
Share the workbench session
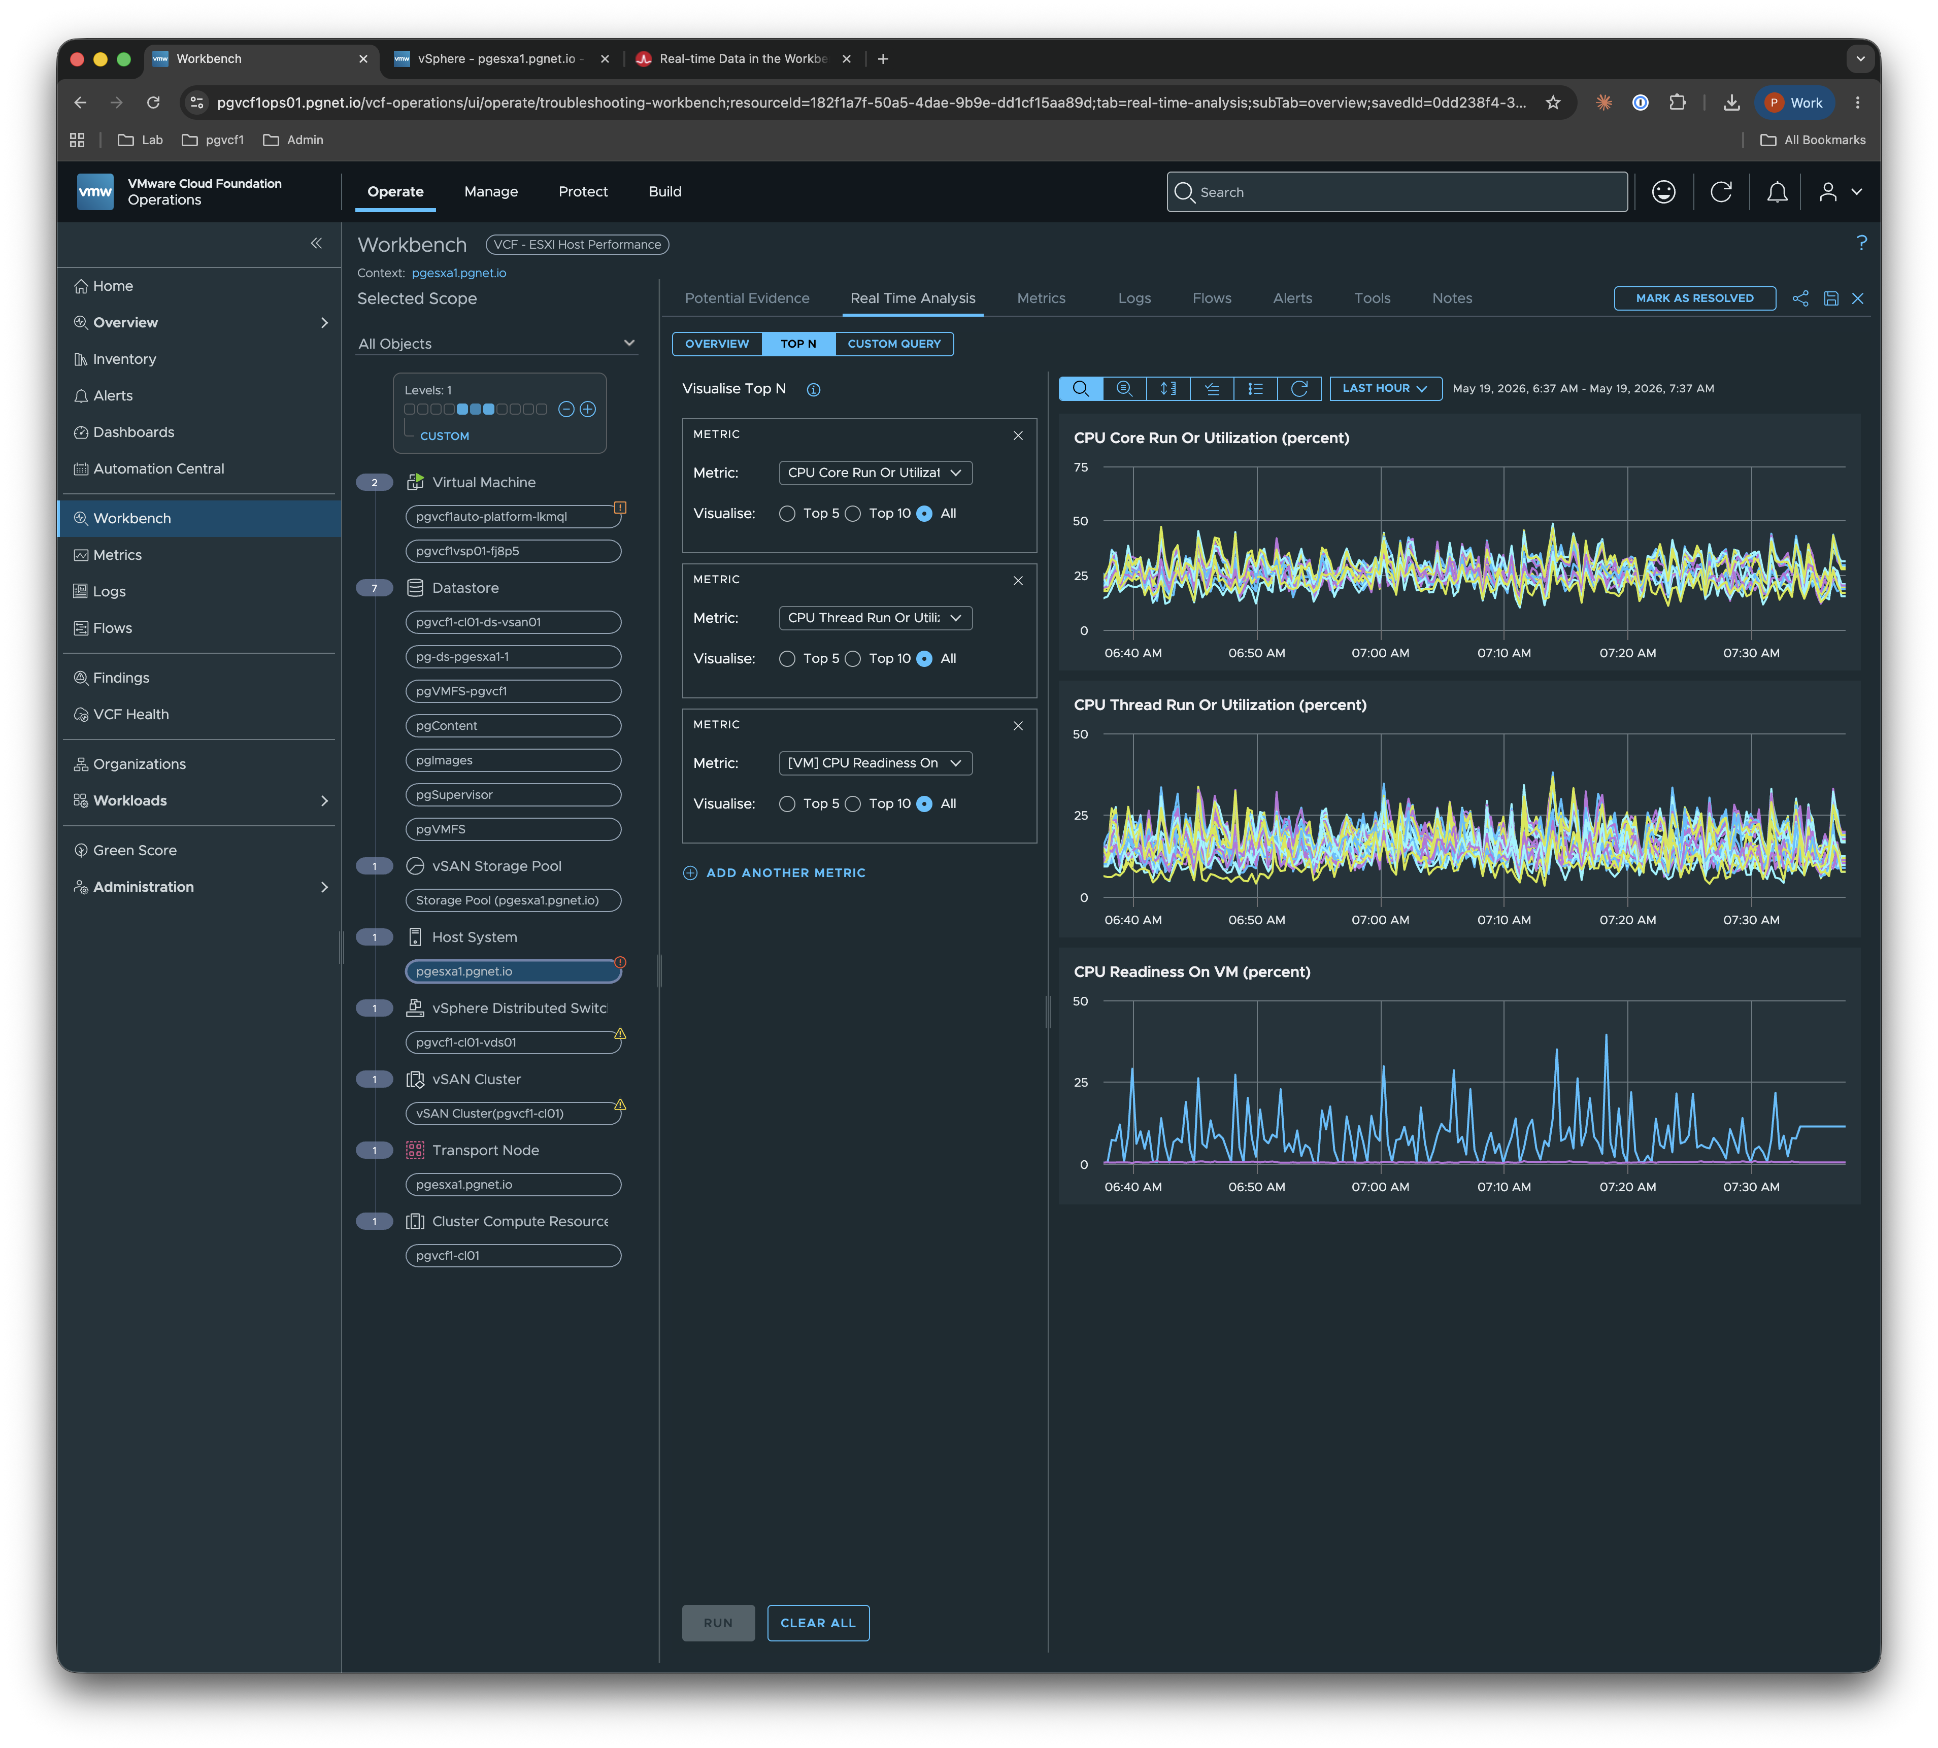[x=1800, y=299]
